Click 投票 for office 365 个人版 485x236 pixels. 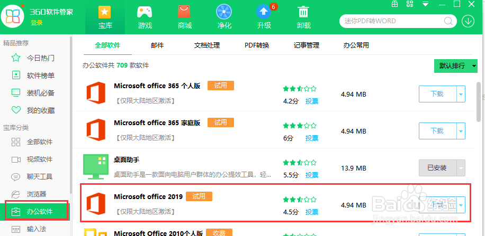coord(312,101)
